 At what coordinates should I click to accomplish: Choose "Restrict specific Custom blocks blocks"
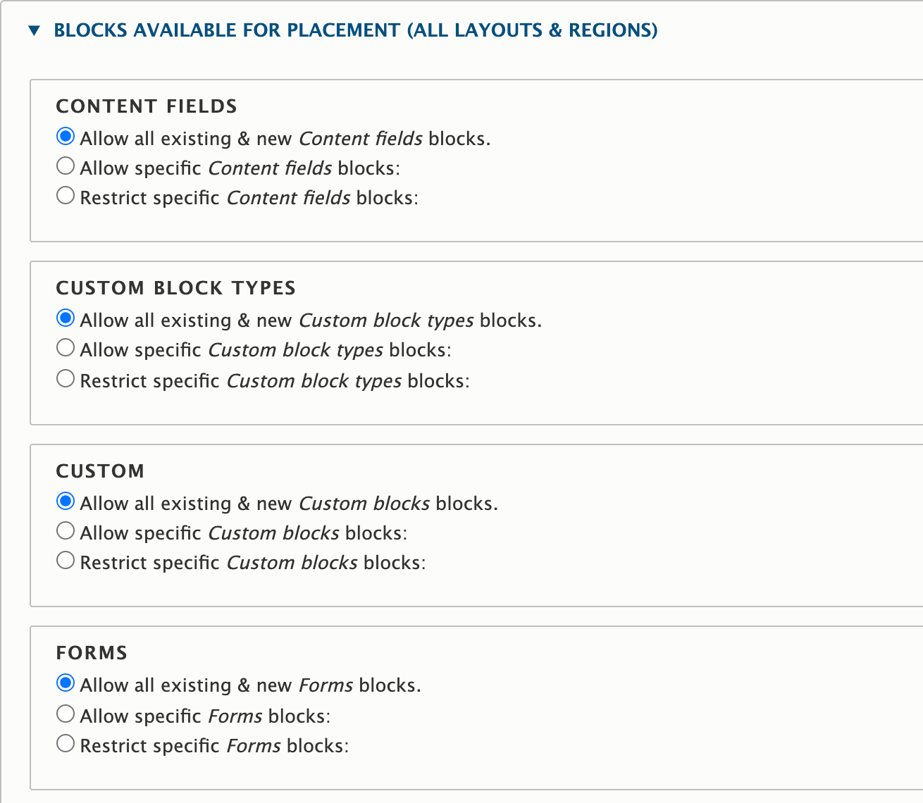pyautogui.click(x=65, y=560)
